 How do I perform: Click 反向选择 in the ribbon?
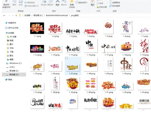coord(115,6)
